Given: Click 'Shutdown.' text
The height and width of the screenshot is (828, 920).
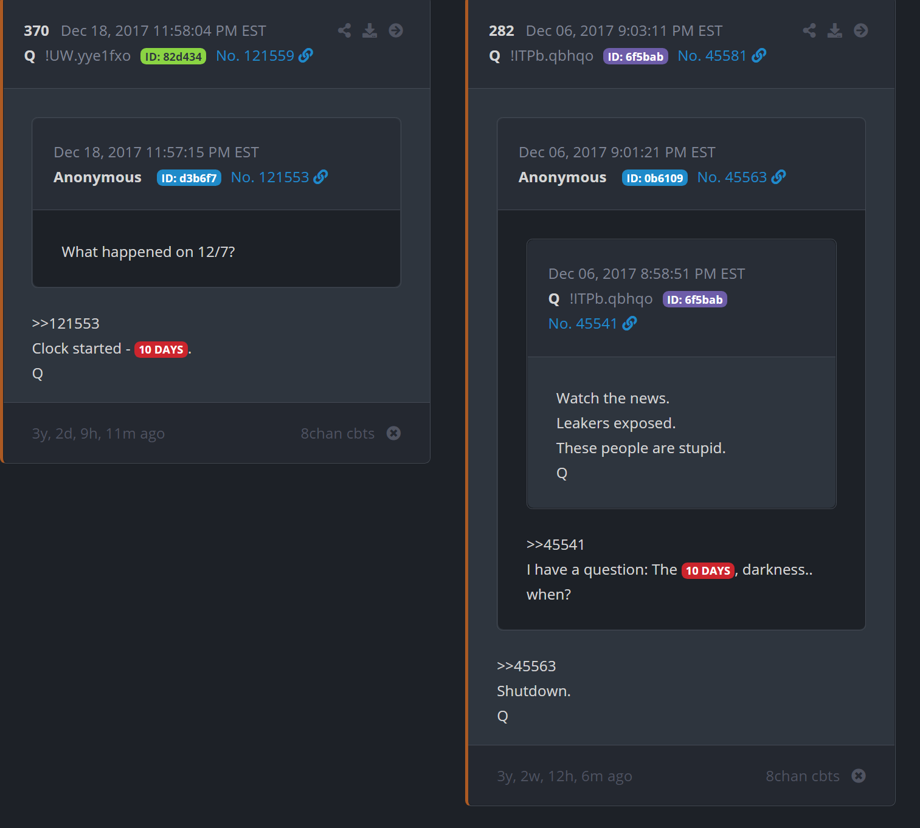Looking at the screenshot, I should tap(534, 691).
